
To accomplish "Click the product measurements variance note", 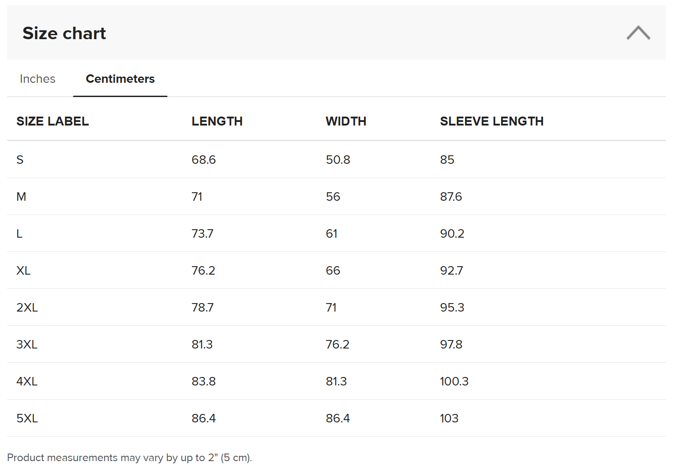I will [130, 458].
